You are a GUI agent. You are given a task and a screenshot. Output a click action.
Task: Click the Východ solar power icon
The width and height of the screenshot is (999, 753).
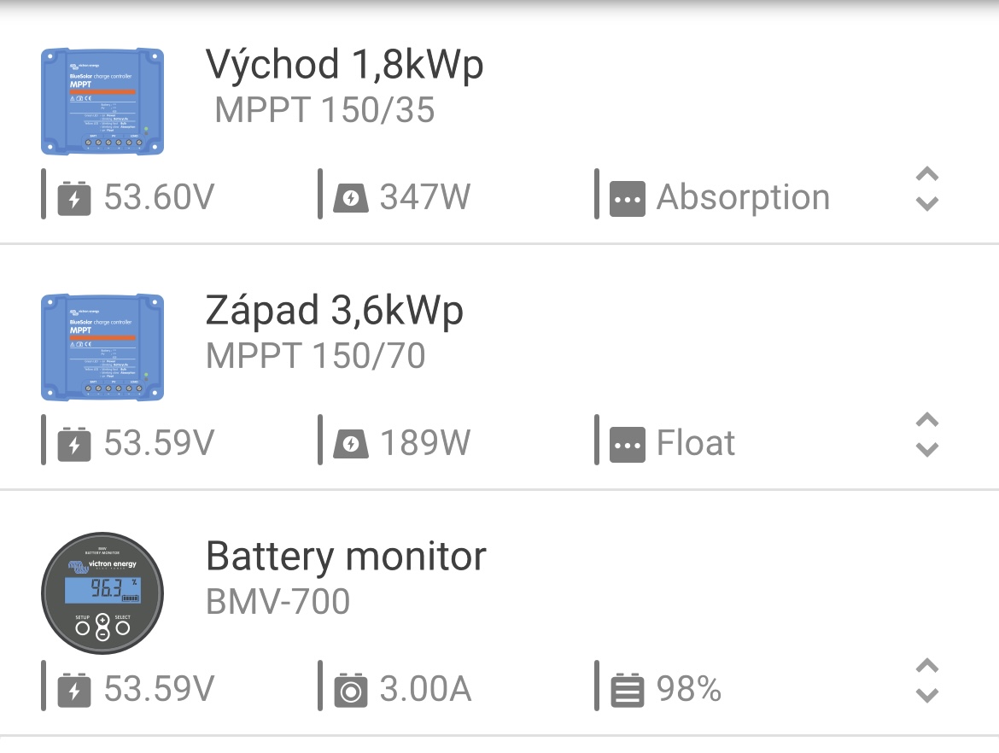pos(350,198)
